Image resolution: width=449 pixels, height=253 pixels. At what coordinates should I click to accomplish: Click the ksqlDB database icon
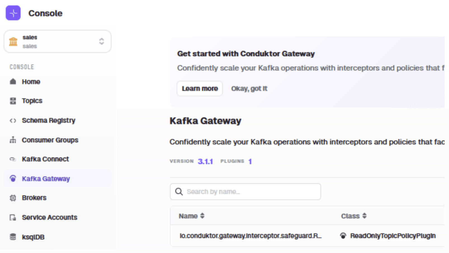pos(13,237)
